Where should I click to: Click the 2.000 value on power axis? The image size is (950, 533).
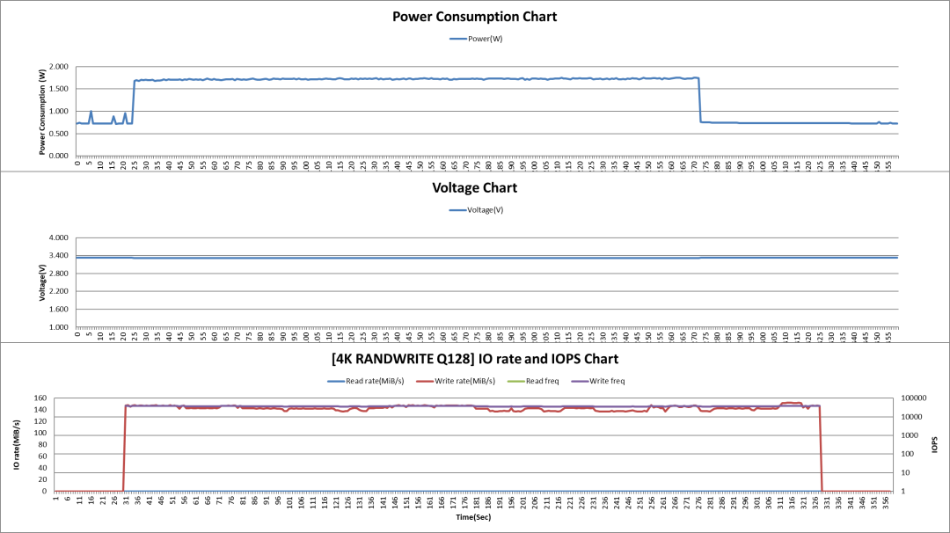(59, 67)
